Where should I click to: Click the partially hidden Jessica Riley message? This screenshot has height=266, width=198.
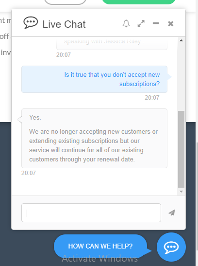pyautogui.click(x=112, y=44)
